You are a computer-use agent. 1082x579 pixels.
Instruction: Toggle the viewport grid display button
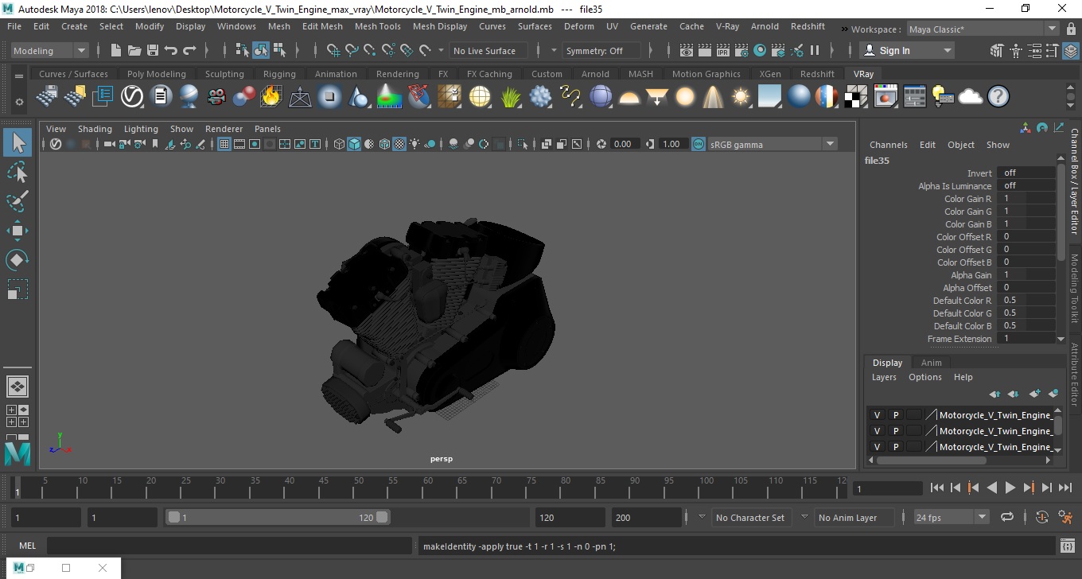pos(224,144)
